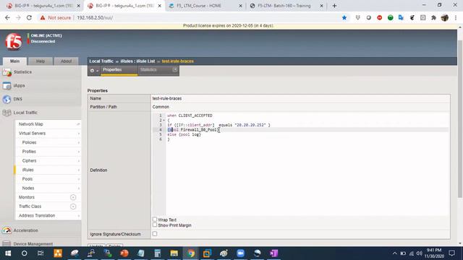Open a new browser tab
This screenshot has width=463, height=260.
point(334,6)
